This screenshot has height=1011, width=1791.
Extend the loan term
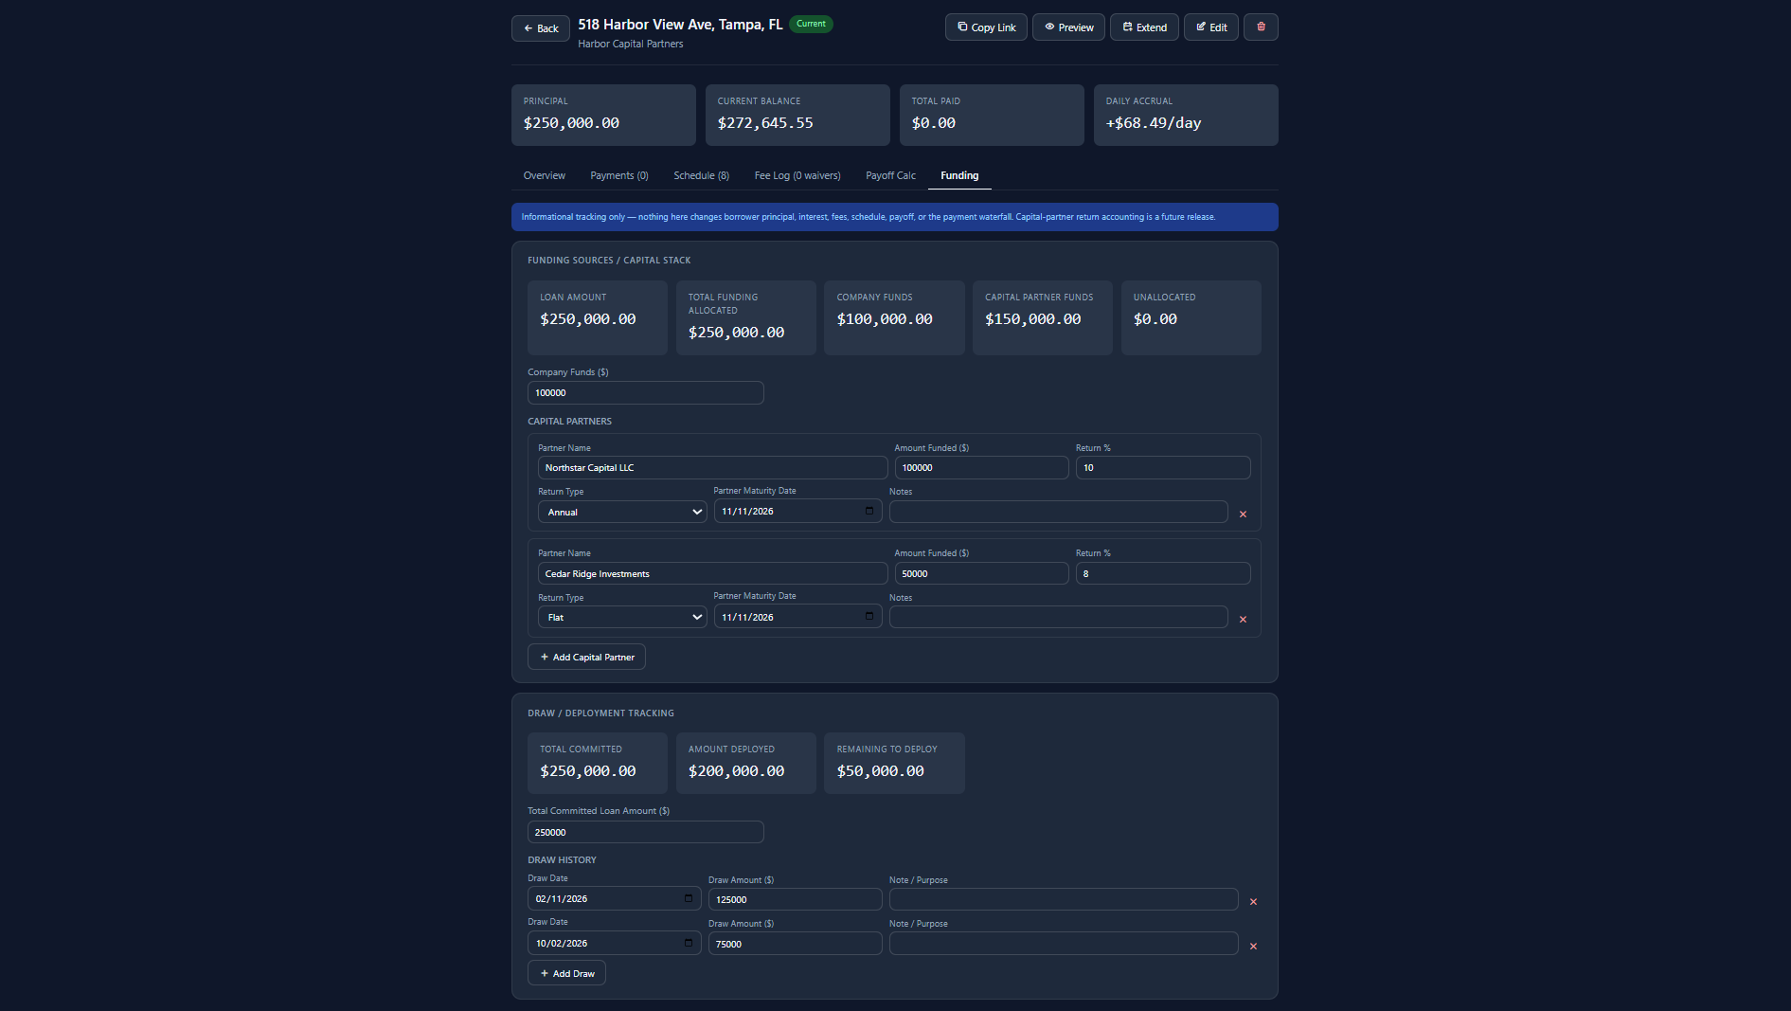[x=1144, y=27]
